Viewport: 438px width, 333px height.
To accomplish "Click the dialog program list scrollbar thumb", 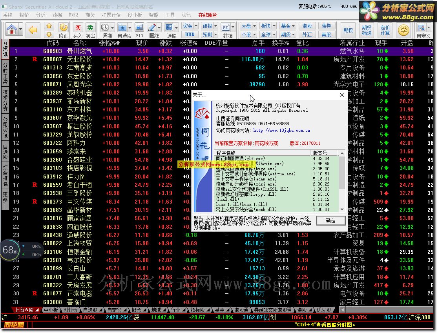I will click(x=342, y=173).
